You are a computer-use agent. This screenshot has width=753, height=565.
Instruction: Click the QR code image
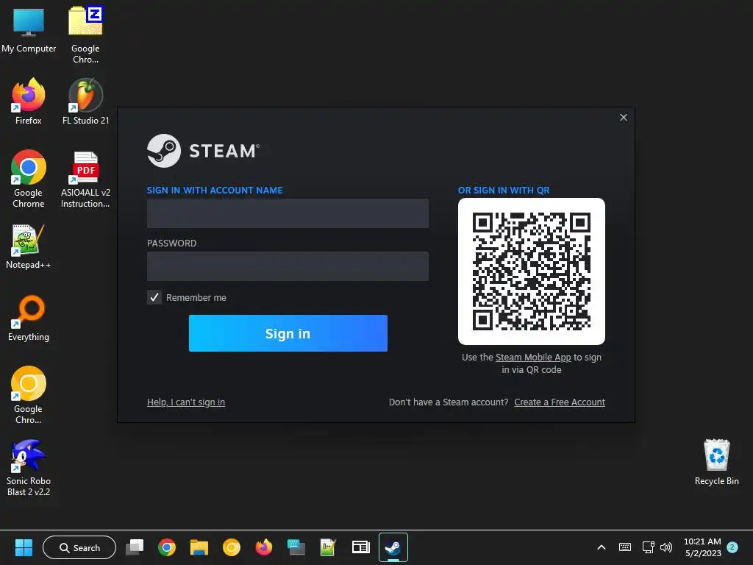pyautogui.click(x=532, y=271)
